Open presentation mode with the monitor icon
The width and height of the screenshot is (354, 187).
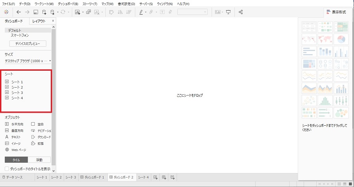coord(228,12)
